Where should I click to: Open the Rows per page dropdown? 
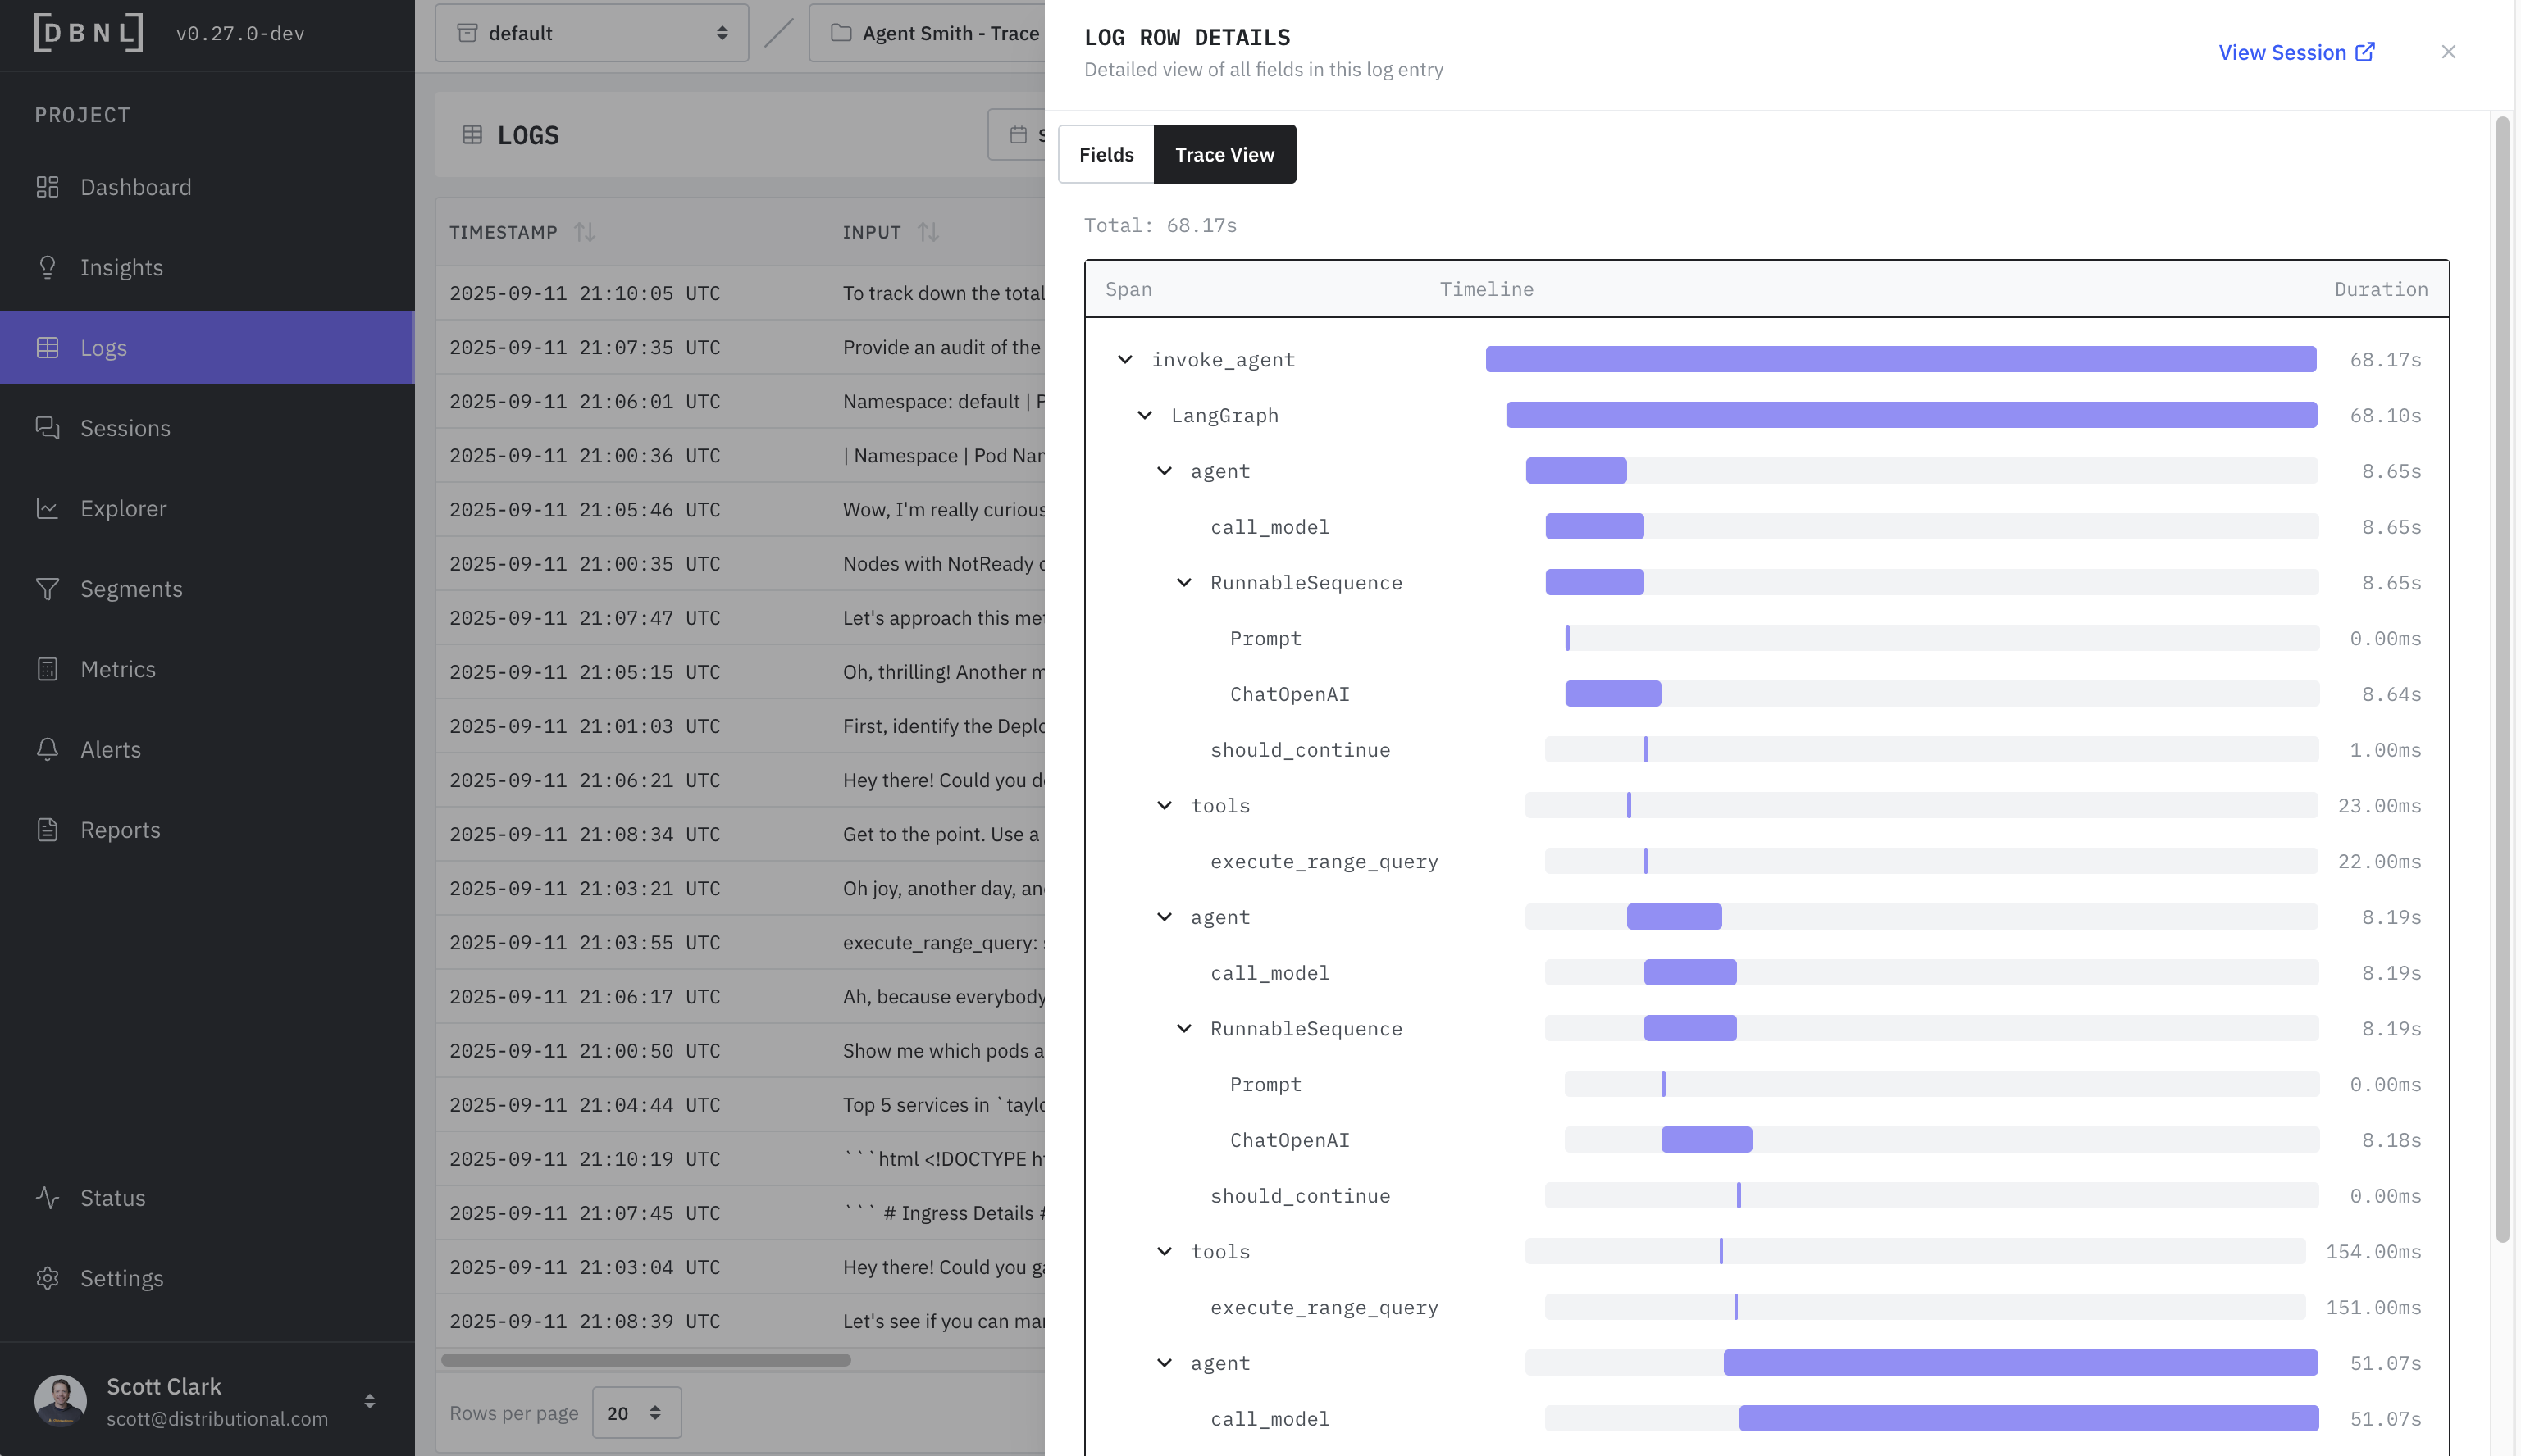click(636, 1413)
